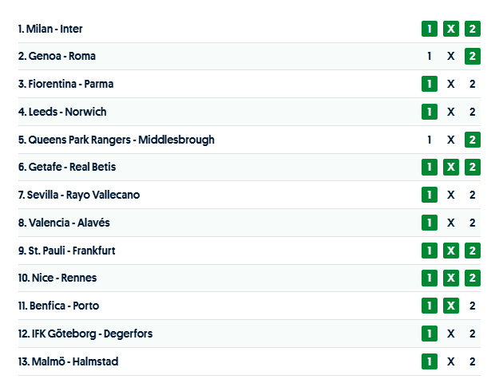Image resolution: width=499 pixels, height=383 pixels.
Task: Select home win 1 for Genoa - Roma
Action: [x=430, y=57]
